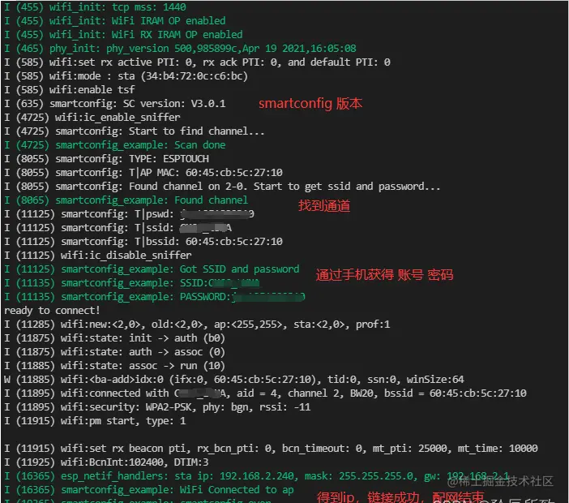This screenshot has height=503, width=569.
Task: Click the 'ready to connect!' line
Action: click(52, 311)
